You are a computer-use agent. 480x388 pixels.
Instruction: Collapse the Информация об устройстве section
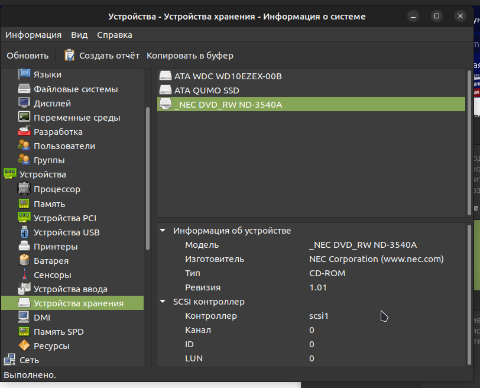(163, 231)
